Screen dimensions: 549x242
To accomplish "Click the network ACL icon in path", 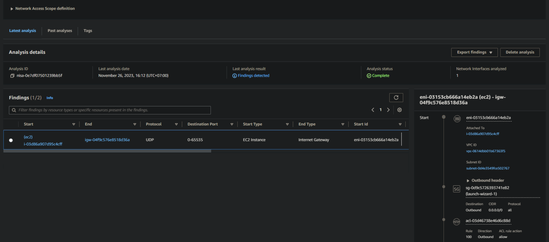I will tap(456, 222).
